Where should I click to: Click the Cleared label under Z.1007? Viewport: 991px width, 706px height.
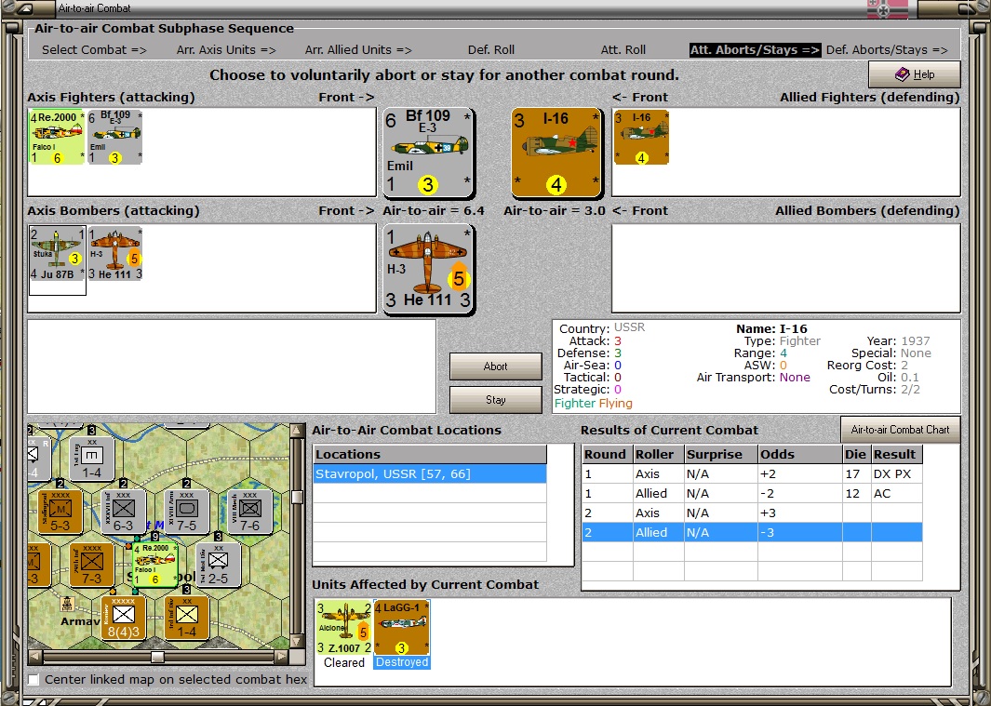(344, 662)
